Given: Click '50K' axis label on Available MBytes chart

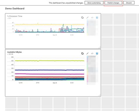Looking at the screenshot, I should pos(13,61).
